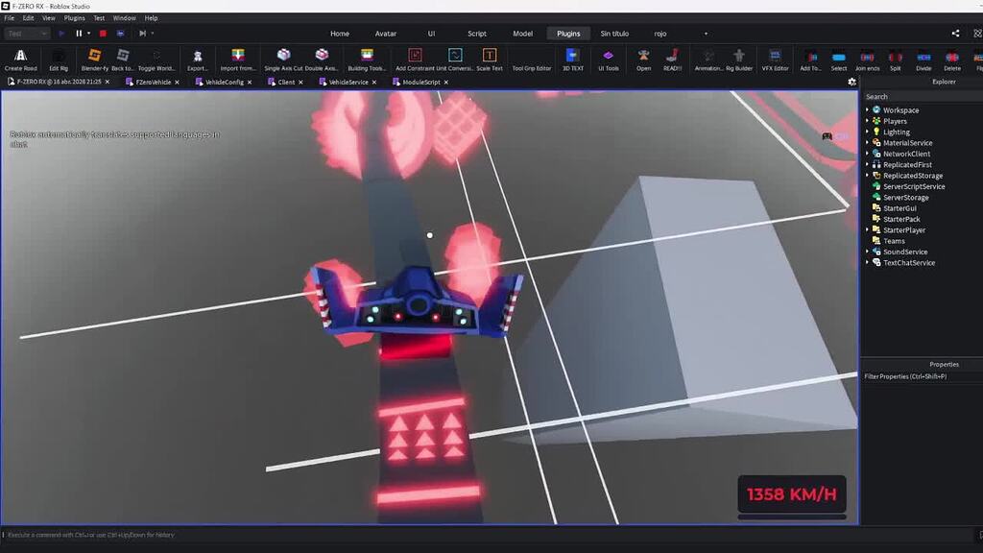Image resolution: width=983 pixels, height=553 pixels.
Task: Expand the TextChatService tree node
Action: coord(868,263)
